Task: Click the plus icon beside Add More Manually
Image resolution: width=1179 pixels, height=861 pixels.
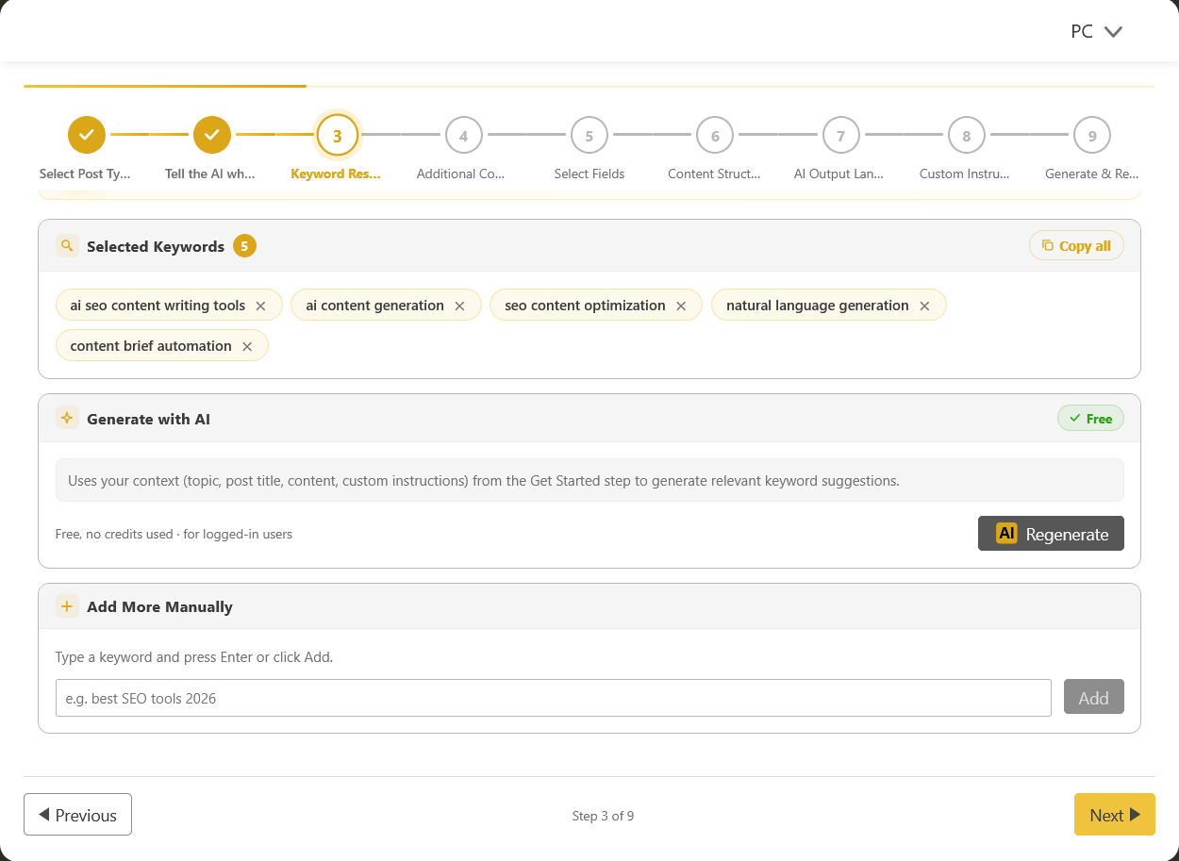Action: coord(66,606)
